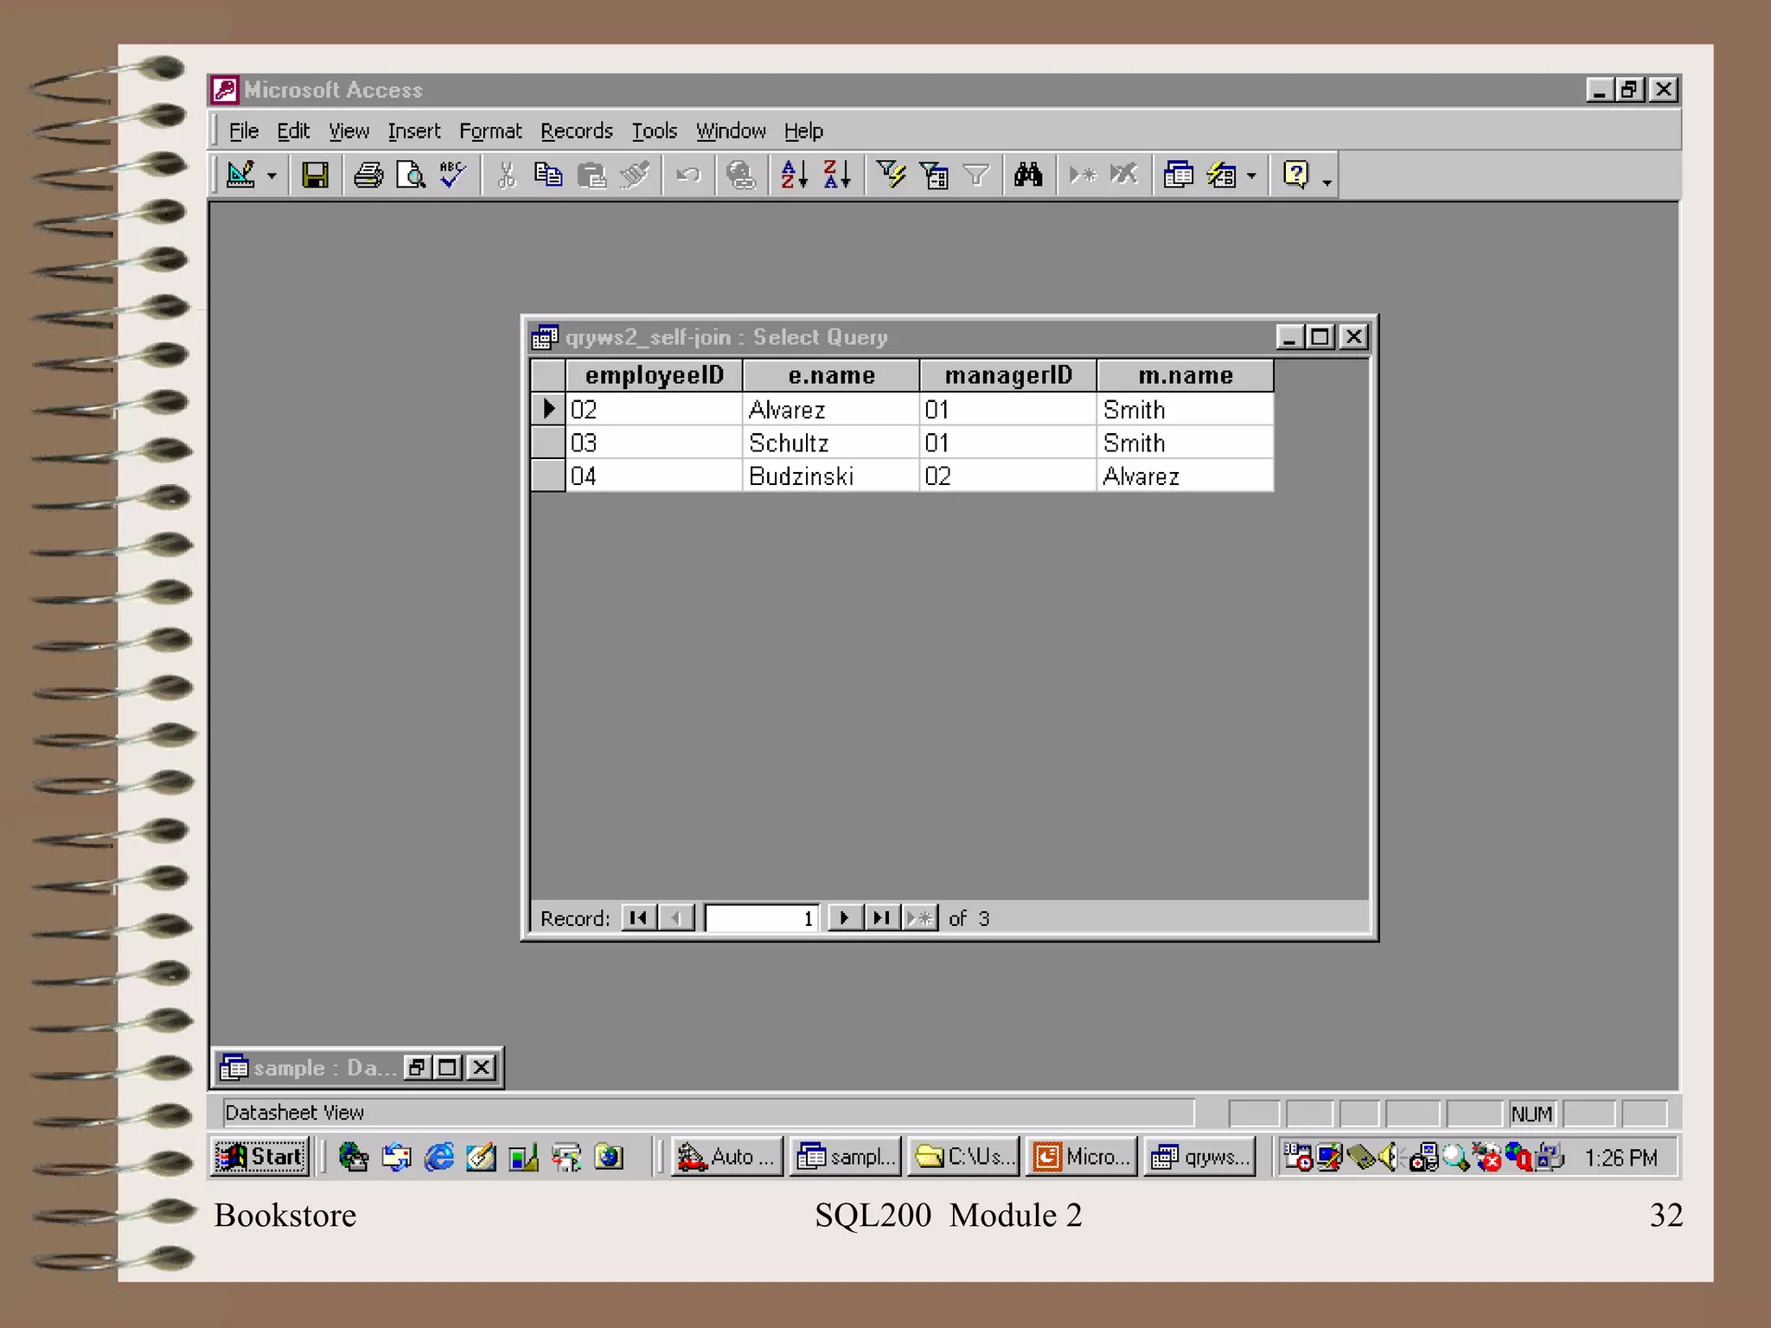Toggle the Apply Filter funnel icon
Viewport: 1771px width, 1328px height.
(975, 176)
